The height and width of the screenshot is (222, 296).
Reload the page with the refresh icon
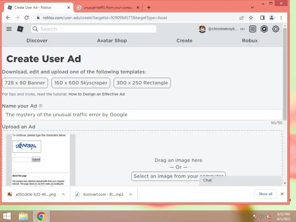(27, 18)
